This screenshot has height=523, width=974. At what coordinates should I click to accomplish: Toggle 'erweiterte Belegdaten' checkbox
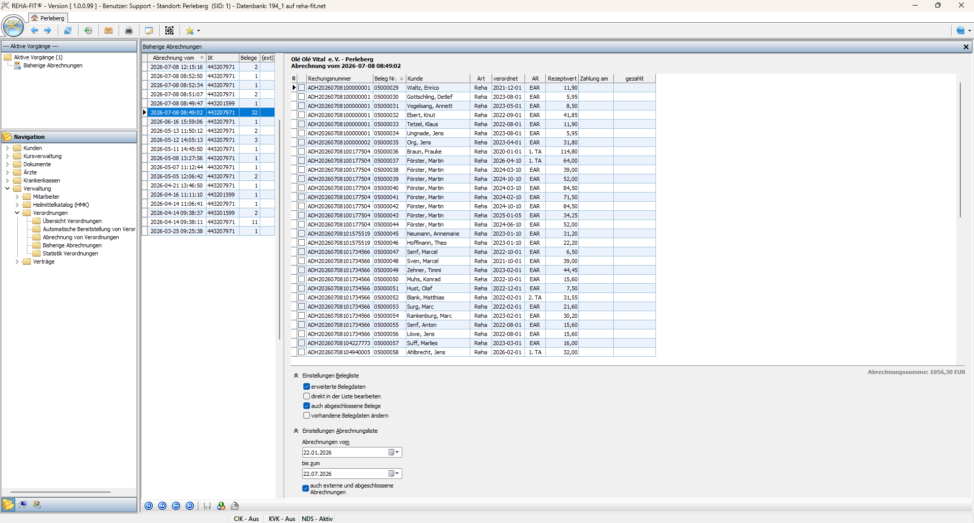306,387
